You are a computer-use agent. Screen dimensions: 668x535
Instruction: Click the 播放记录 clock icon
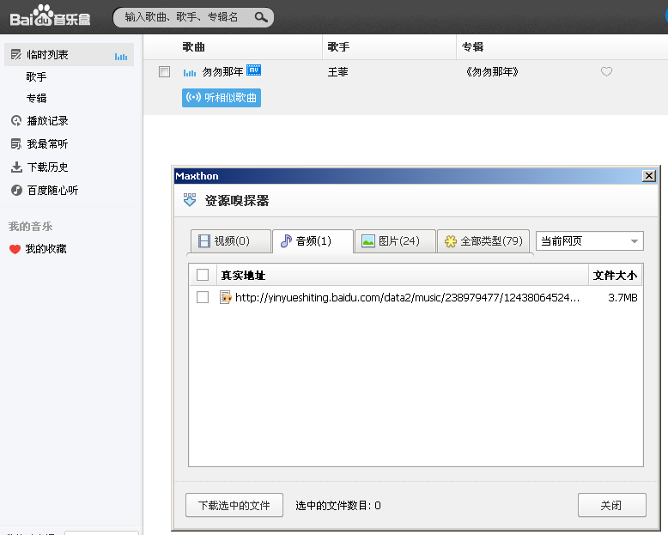16,121
